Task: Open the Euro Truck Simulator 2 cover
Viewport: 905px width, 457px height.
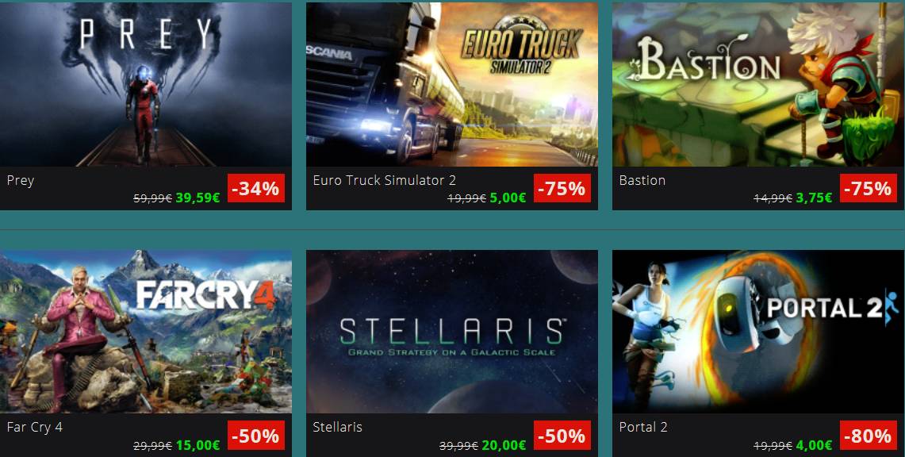Action: [452, 84]
